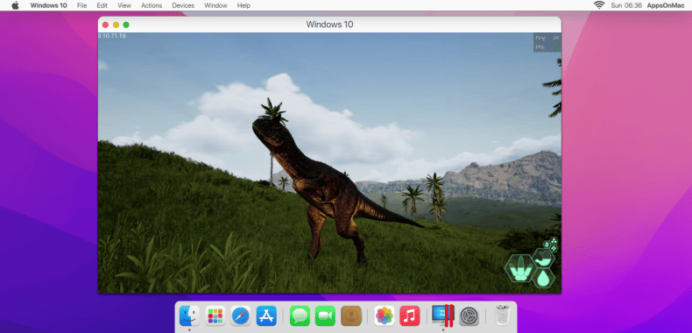Click the Parallels Windows 10 Dock icon
Screen dimensions: 692x333
point(443,315)
